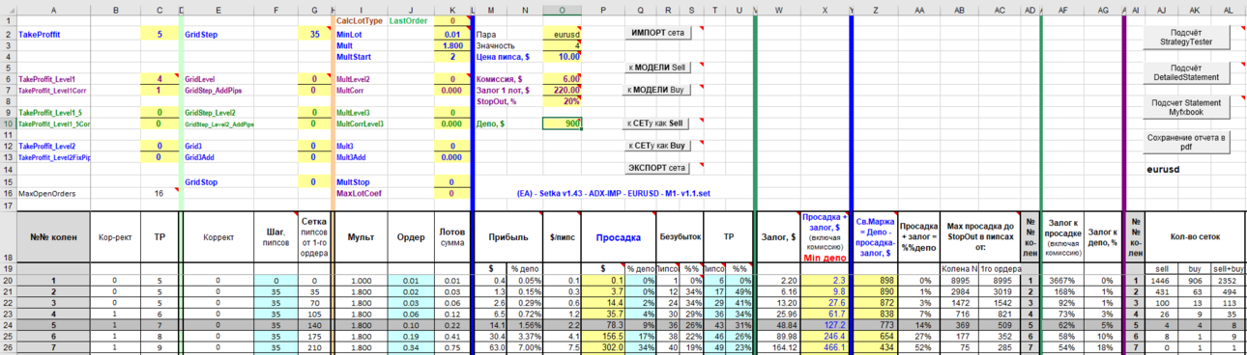Click the Setka v1.43 set file name text
The width and height of the screenshot is (1247, 355).
(x=613, y=193)
